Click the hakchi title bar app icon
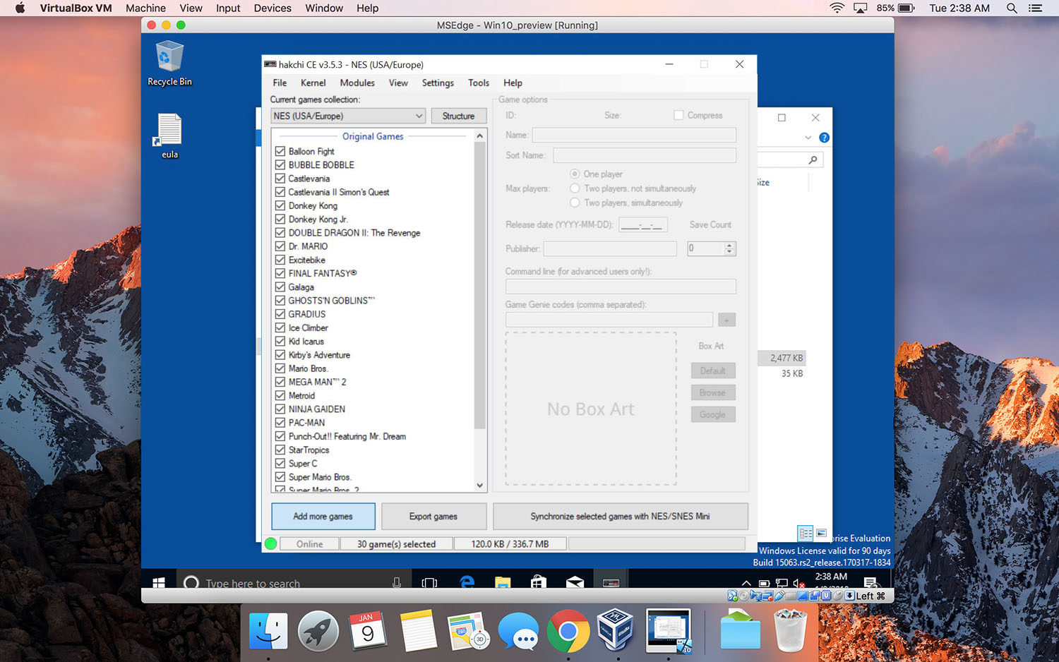 click(270, 64)
